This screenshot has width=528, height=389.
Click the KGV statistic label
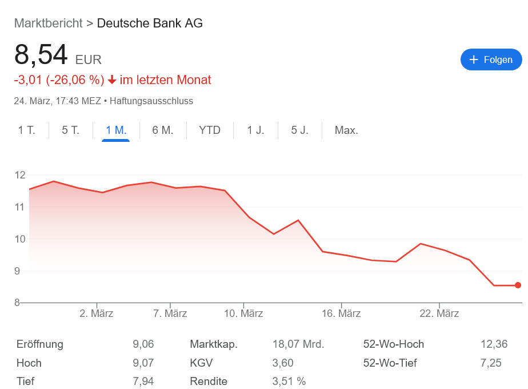pyautogui.click(x=201, y=363)
